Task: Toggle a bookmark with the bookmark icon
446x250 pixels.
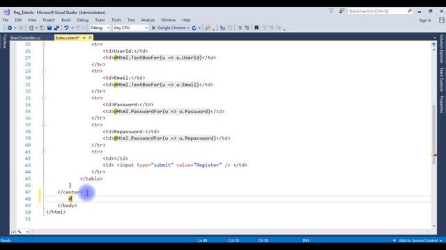Action: (x=256, y=28)
